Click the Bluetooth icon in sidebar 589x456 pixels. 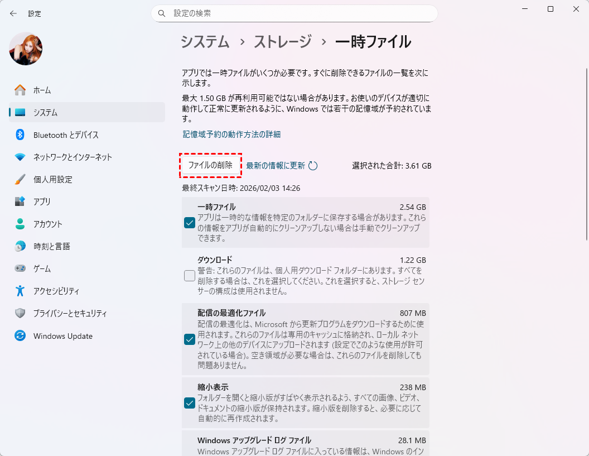click(20, 135)
